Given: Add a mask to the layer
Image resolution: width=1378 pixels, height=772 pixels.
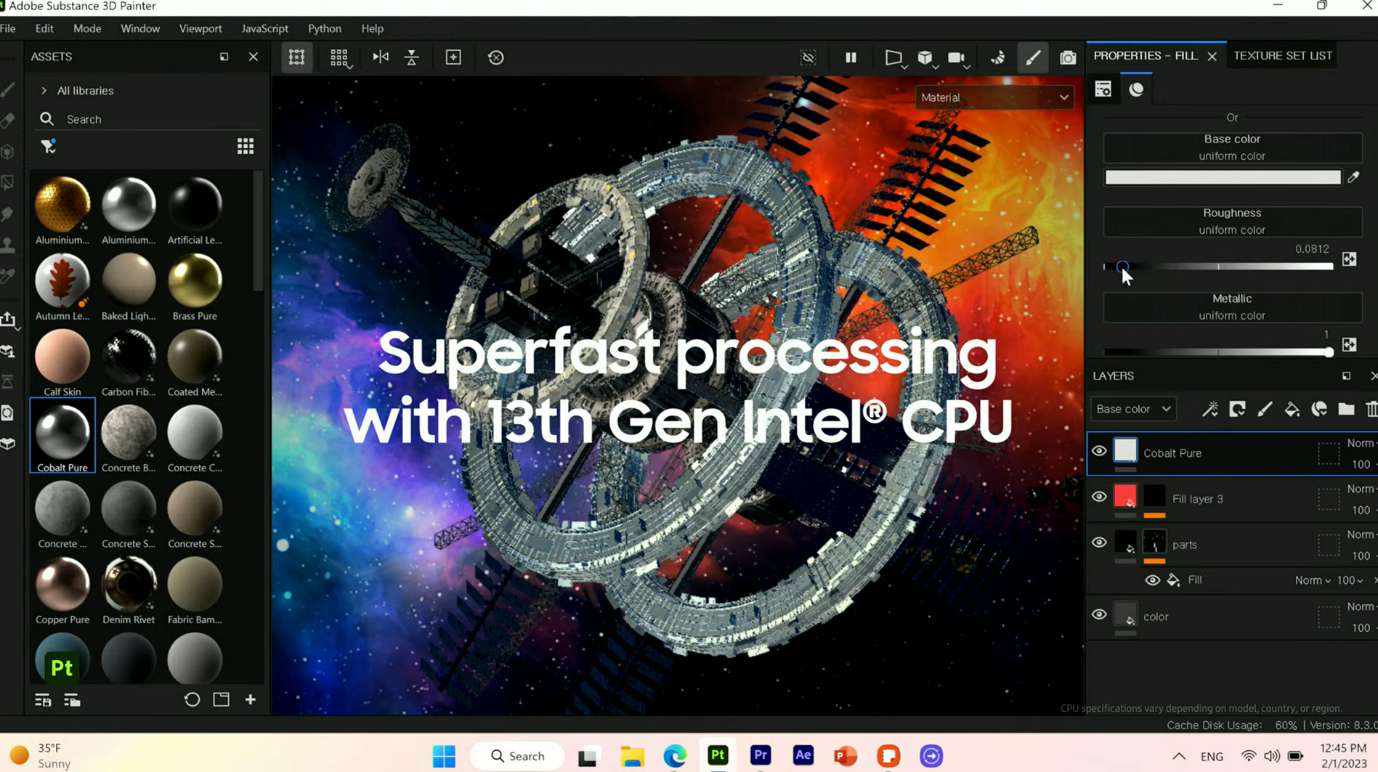Looking at the screenshot, I should (1237, 410).
